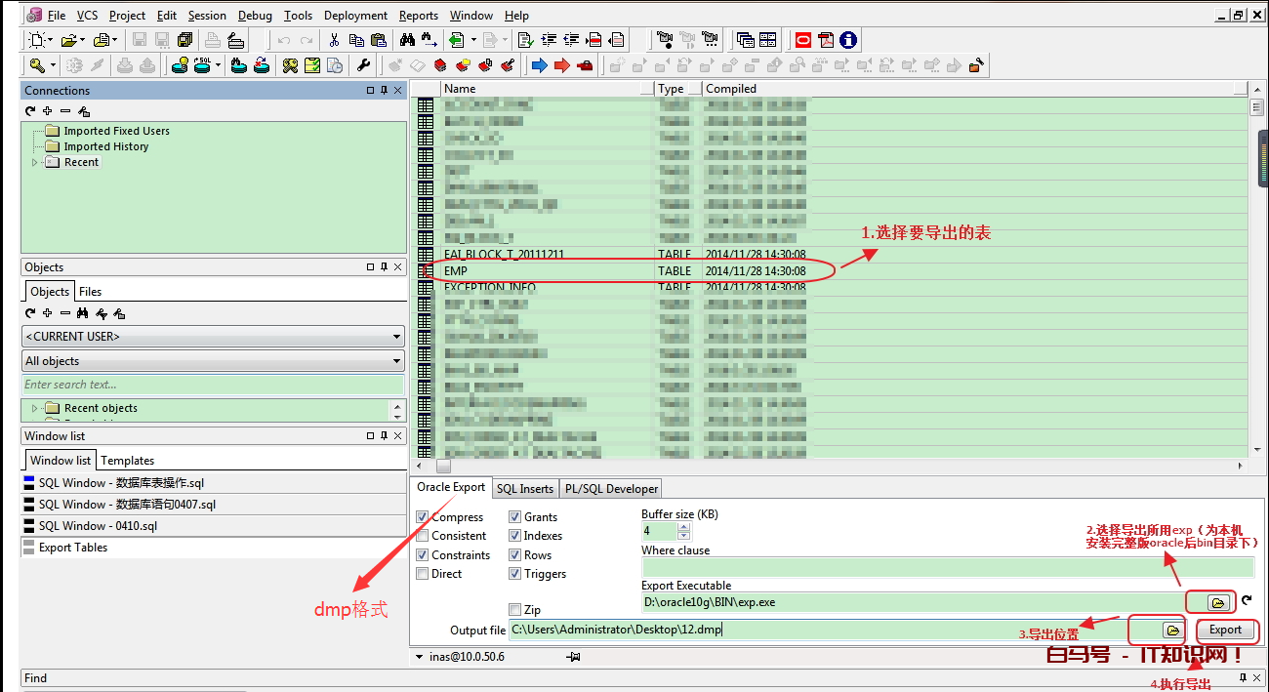Click the key Log on icon

tap(37, 65)
